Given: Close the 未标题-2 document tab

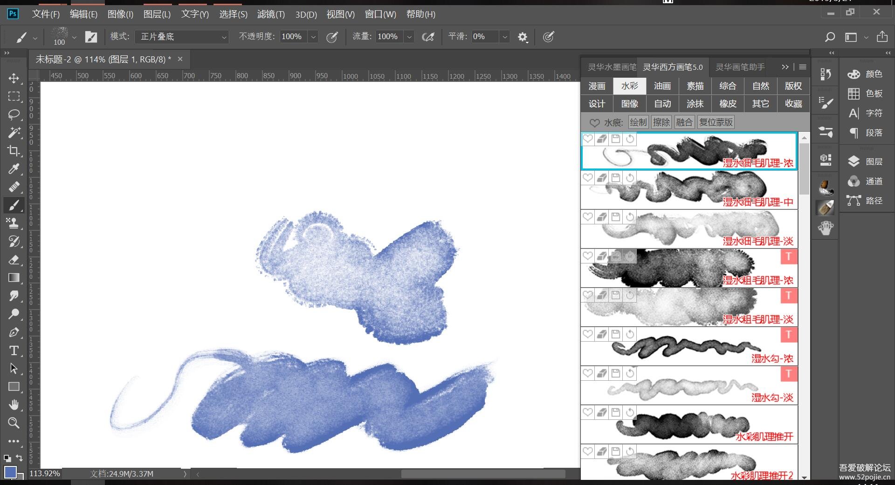Looking at the screenshot, I should click(180, 59).
